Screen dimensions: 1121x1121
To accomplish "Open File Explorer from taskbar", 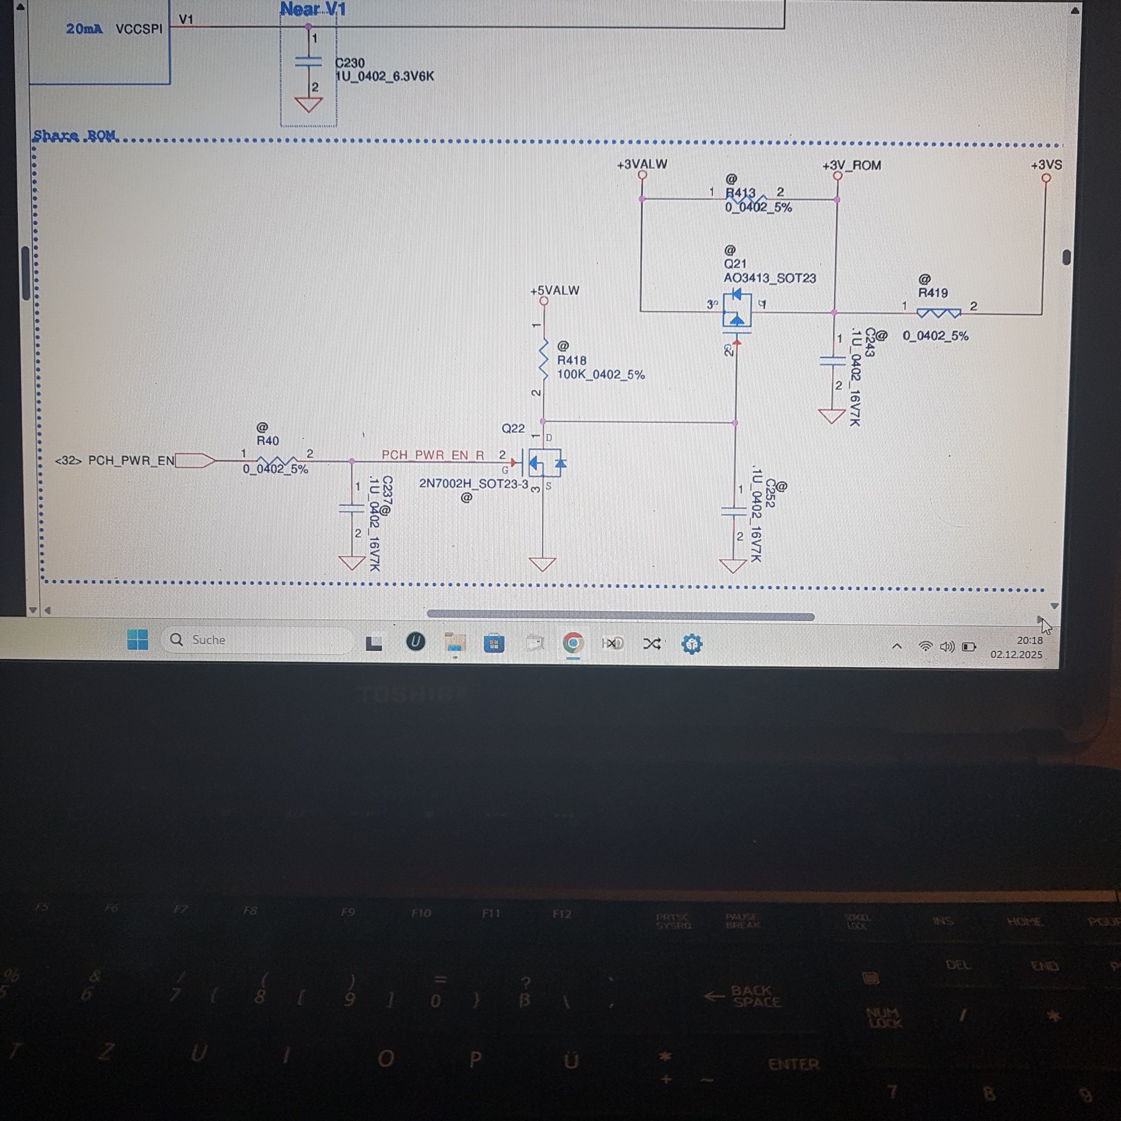I will (x=455, y=643).
